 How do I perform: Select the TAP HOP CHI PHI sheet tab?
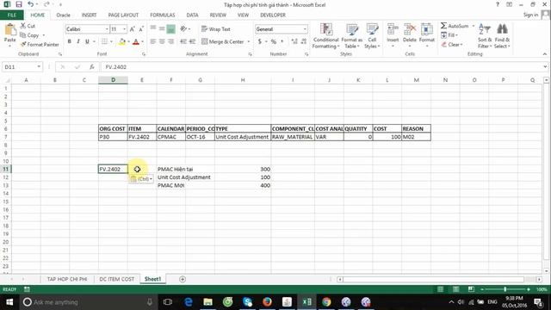pos(67,279)
